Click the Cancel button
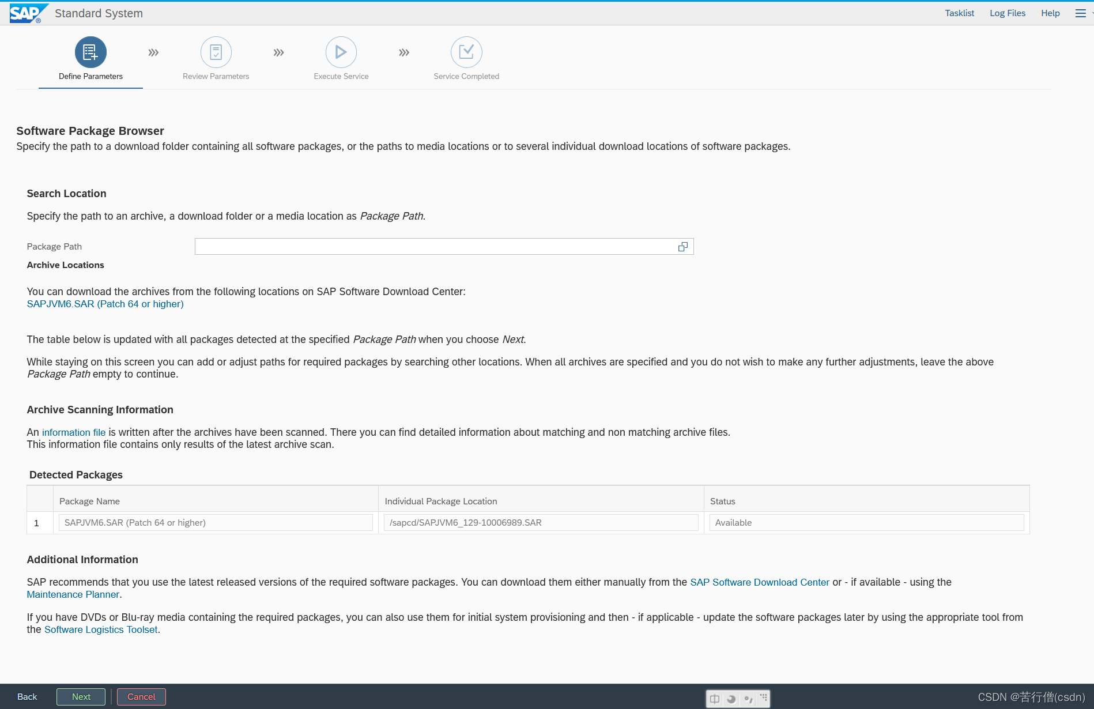Viewport: 1094px width, 709px height. click(141, 697)
